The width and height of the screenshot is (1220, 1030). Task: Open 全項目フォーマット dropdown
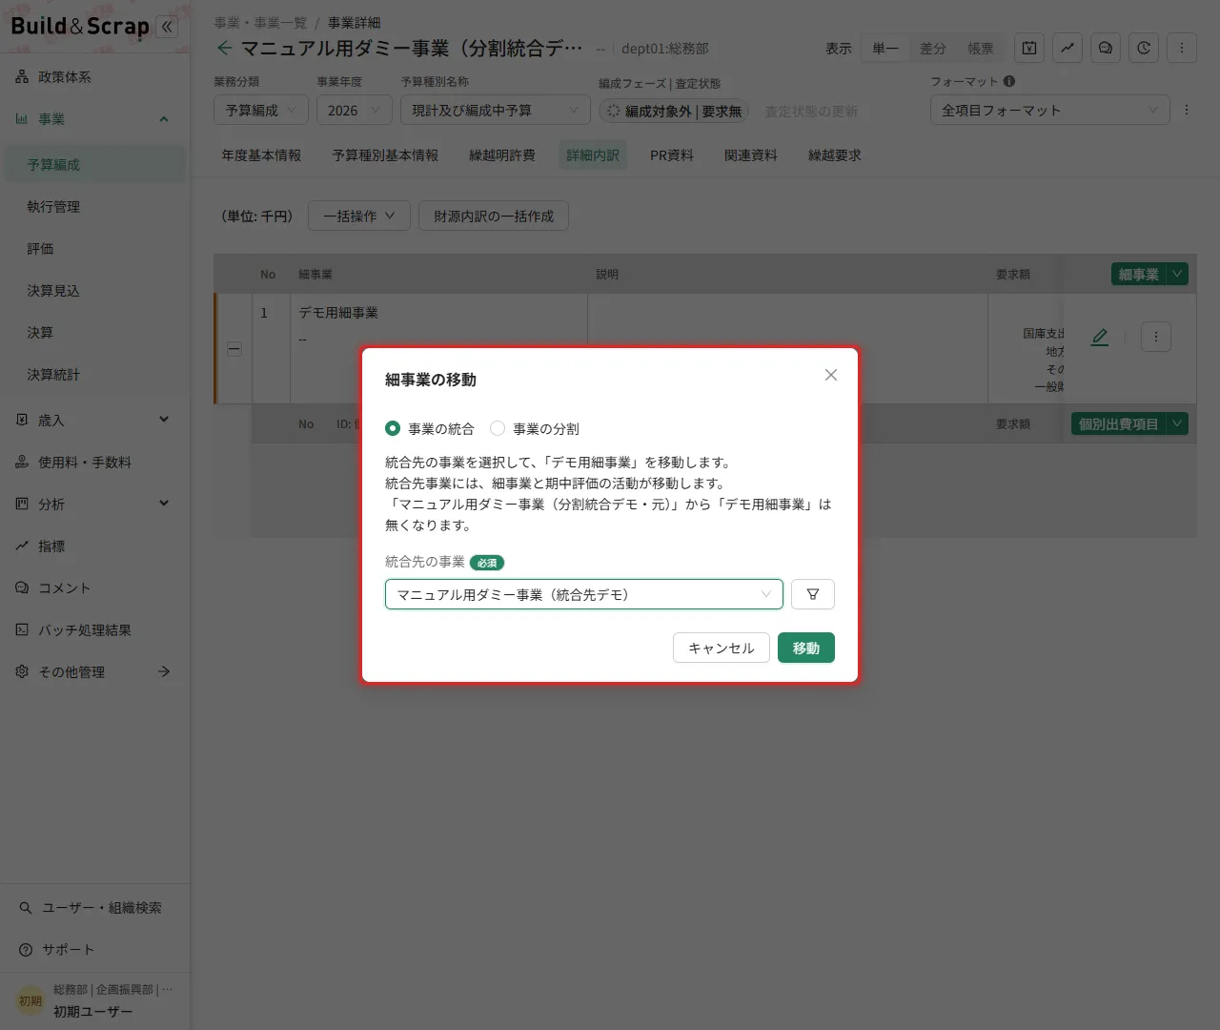[1050, 111]
